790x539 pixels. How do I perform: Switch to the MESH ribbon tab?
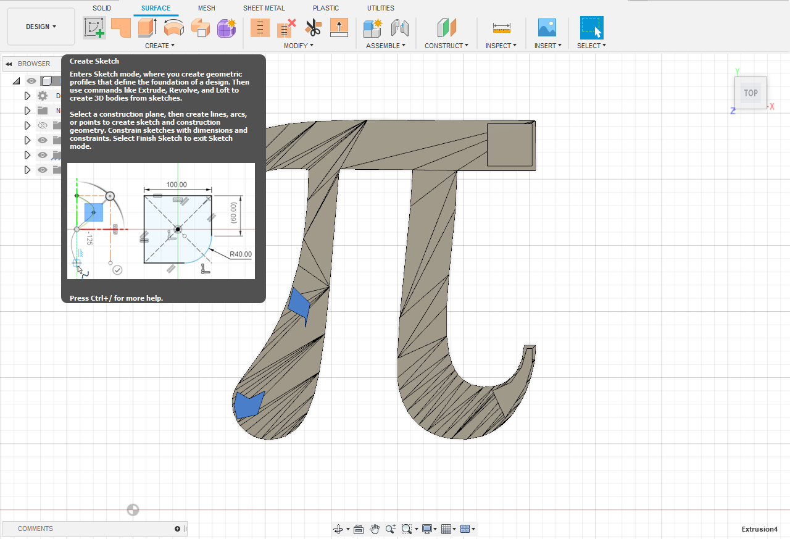(x=206, y=8)
